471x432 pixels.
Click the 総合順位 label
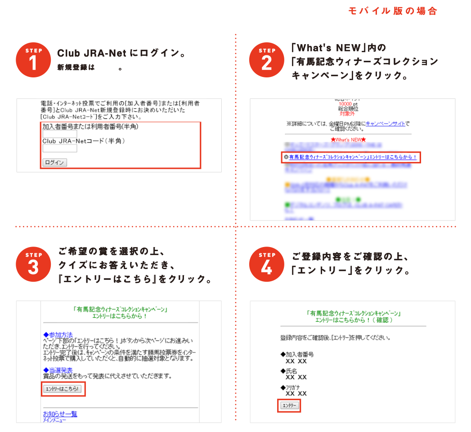[x=348, y=109]
